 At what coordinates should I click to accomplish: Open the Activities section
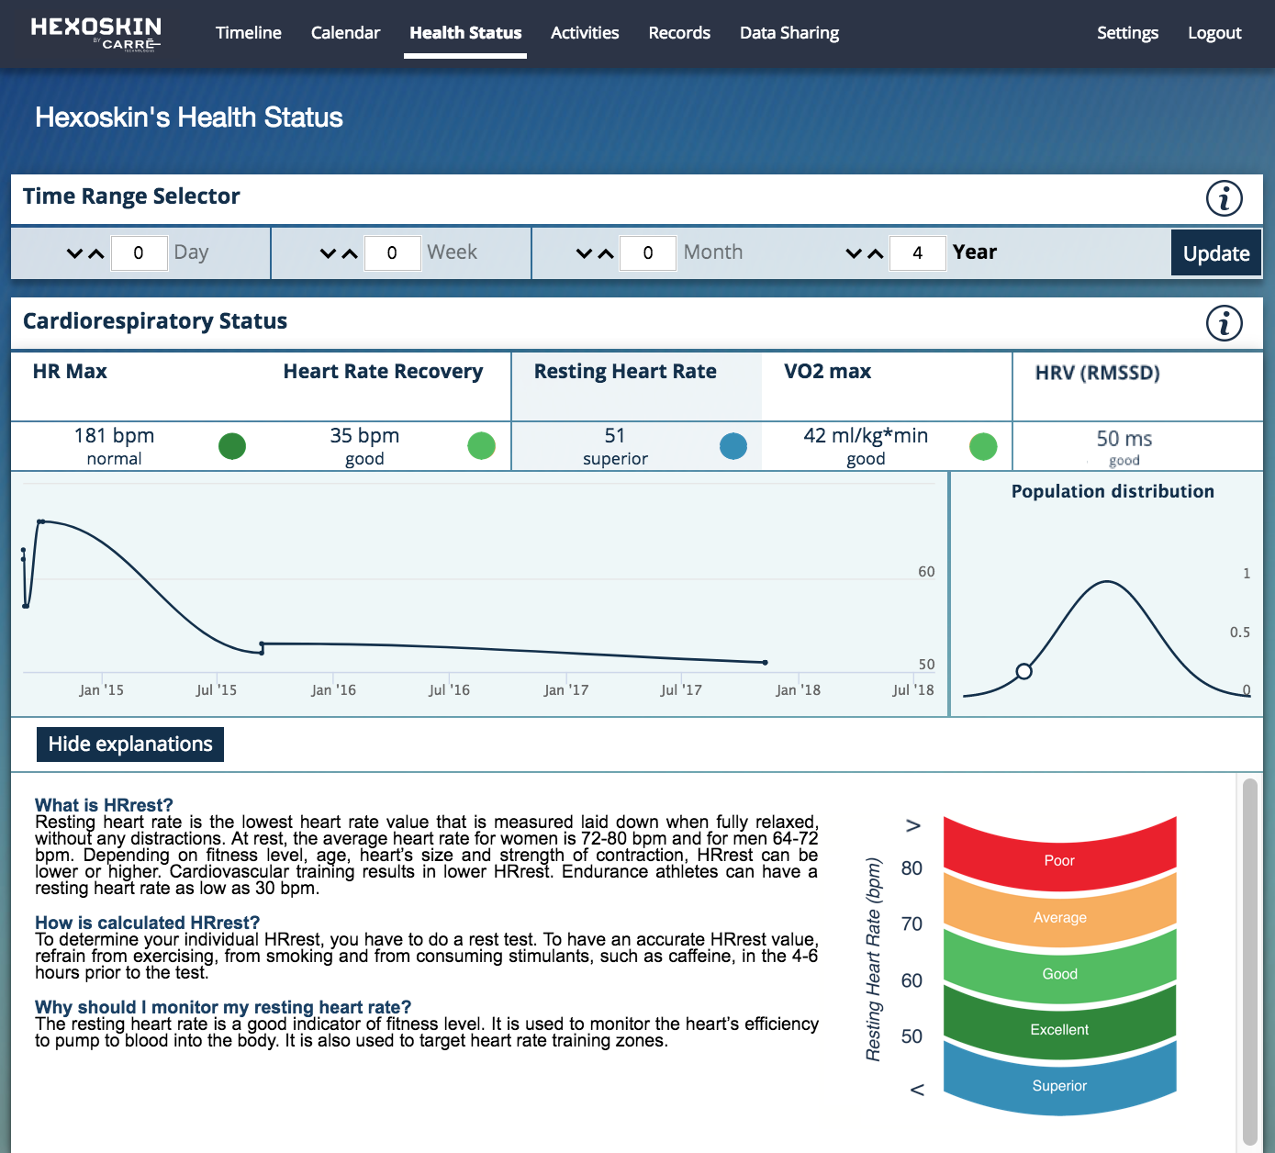coord(585,32)
